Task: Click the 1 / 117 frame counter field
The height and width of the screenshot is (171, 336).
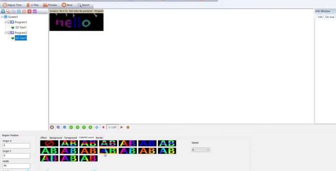Action: coord(112,127)
